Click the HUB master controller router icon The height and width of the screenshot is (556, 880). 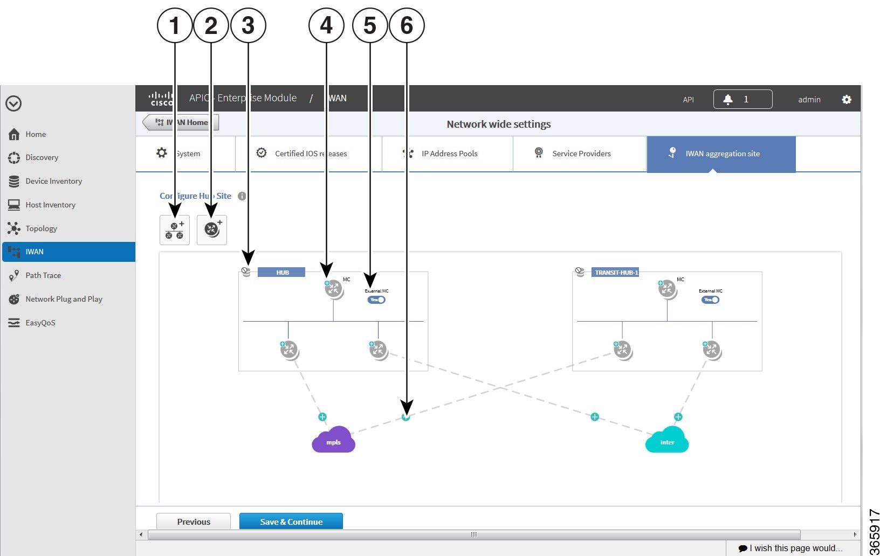[333, 289]
